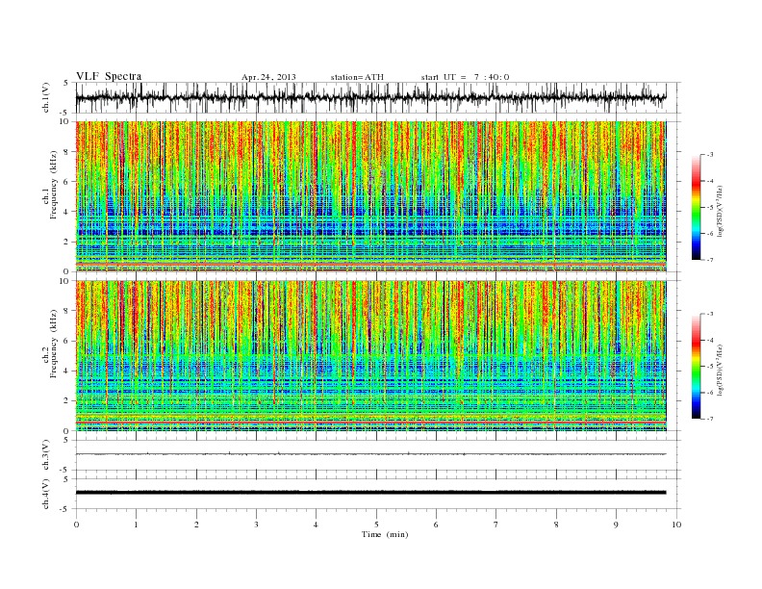The image size is (762, 589).
Task: Click the "VLF Spectra" plot title
Action: coord(109,76)
